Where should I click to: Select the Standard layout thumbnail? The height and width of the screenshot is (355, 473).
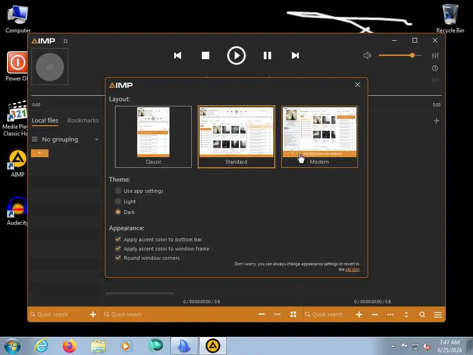click(x=236, y=137)
